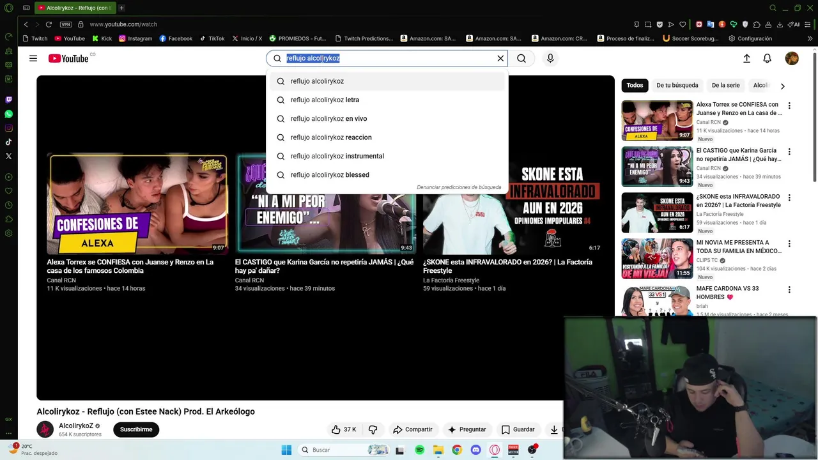
Task: Open a new browser tab with plus
Action: [121, 8]
